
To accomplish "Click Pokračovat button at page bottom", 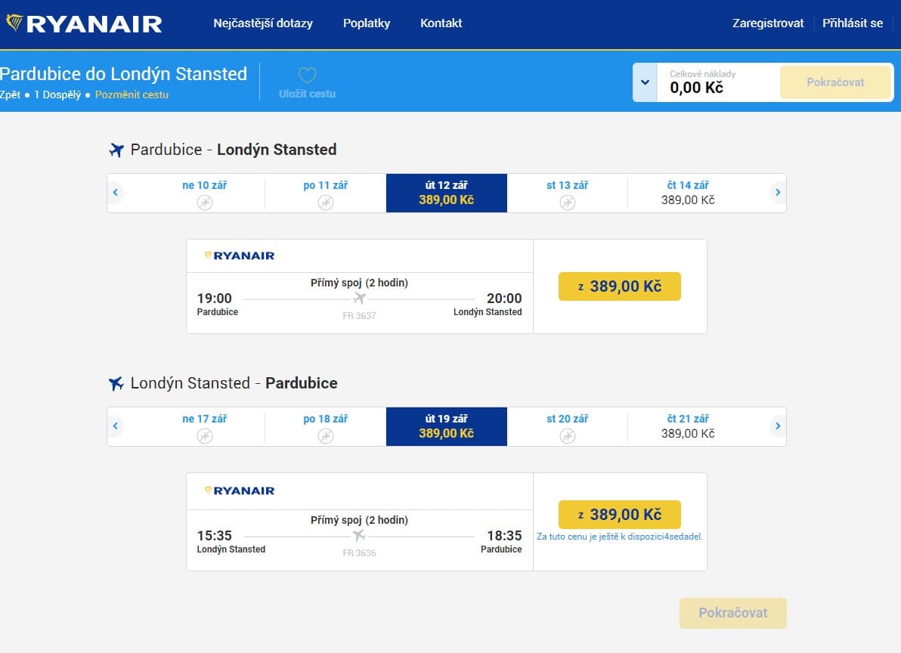I will [x=733, y=613].
